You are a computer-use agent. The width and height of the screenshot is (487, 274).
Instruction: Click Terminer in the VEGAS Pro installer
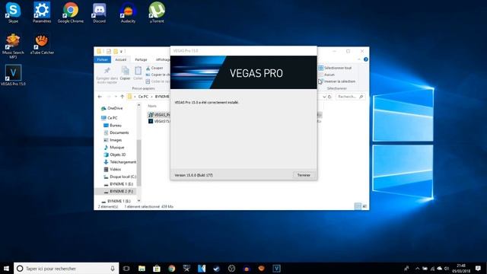[304, 175]
